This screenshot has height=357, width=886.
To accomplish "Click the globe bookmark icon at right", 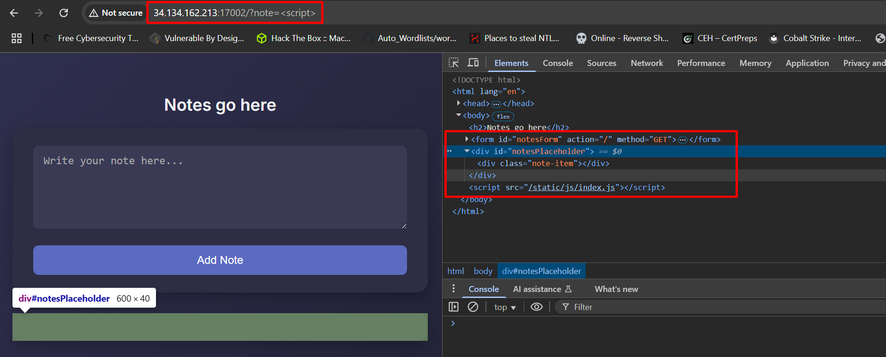I will (x=880, y=38).
